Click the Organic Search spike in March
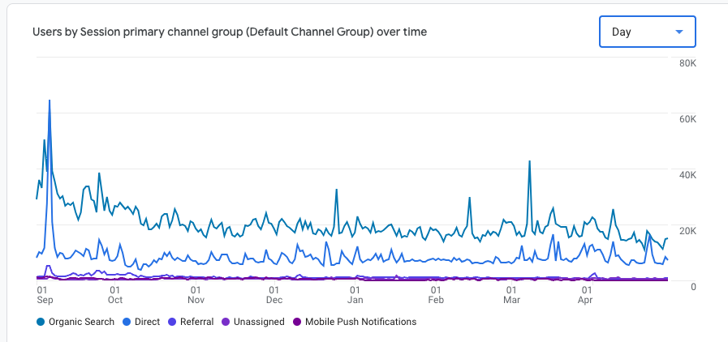The image size is (728, 342). pos(529,161)
